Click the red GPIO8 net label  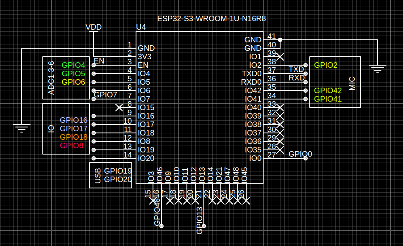[72, 145]
